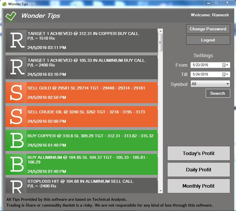The image size is (236, 211).
Task: Select the Buy Copper @ 310.8 tip text
Action: 90,136
